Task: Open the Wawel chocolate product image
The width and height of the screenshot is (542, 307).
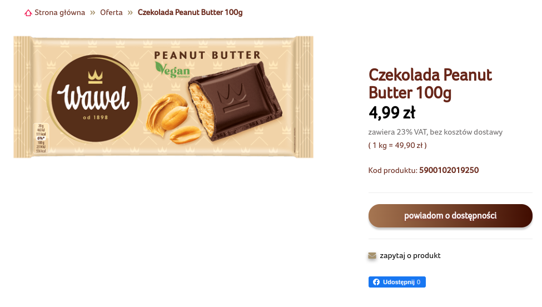Action: pos(163,97)
